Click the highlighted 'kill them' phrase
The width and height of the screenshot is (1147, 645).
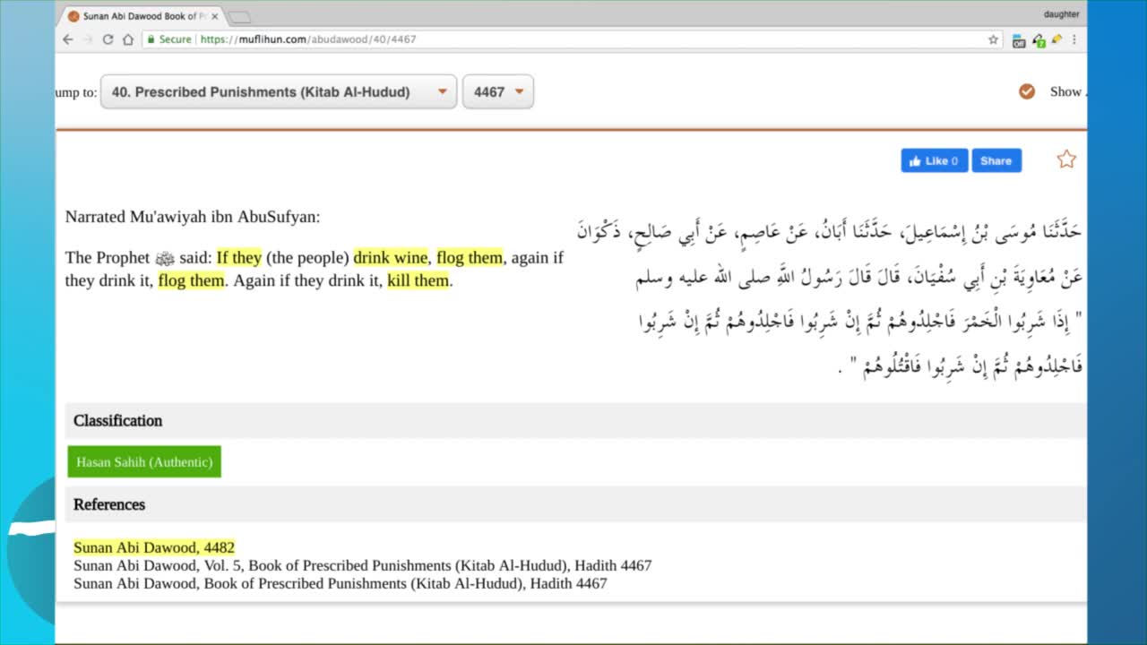(418, 280)
